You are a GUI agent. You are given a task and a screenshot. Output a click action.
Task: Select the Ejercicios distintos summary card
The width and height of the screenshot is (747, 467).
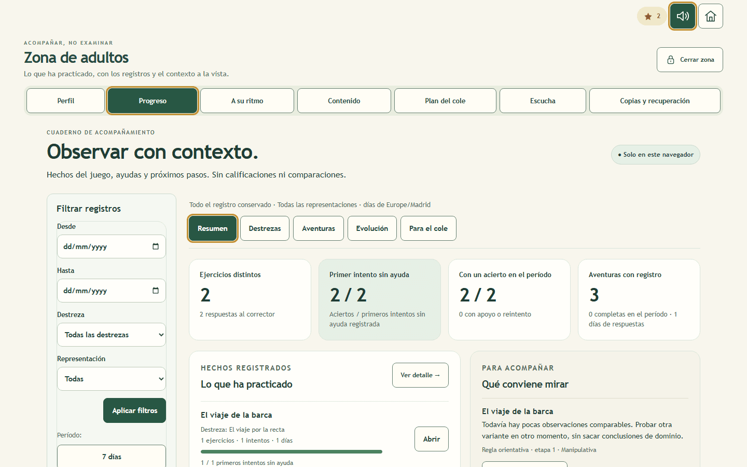click(250, 300)
